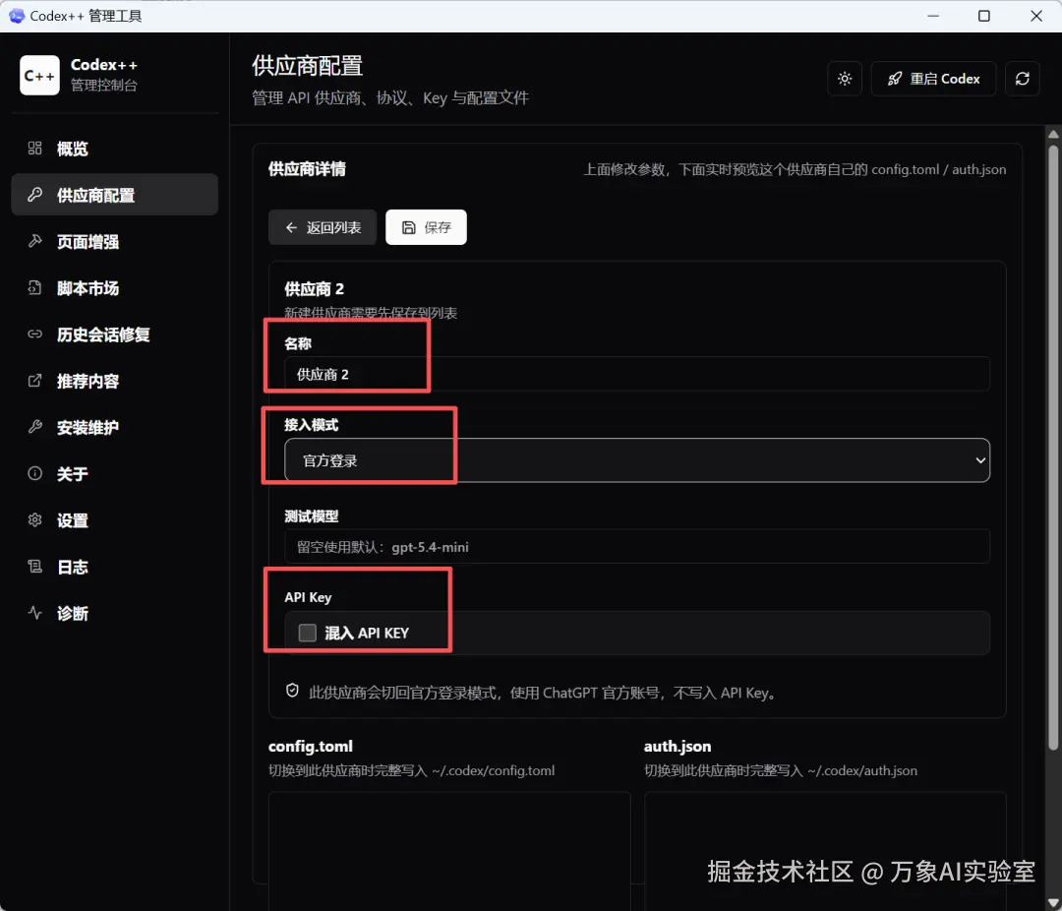Toggle light theme with the sun icon
Viewport: 1062px width, 911px height.
tap(845, 79)
